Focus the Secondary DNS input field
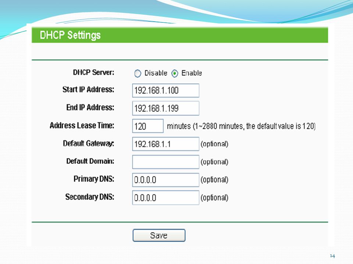Screen dimensions: 353x264 click(x=166, y=198)
